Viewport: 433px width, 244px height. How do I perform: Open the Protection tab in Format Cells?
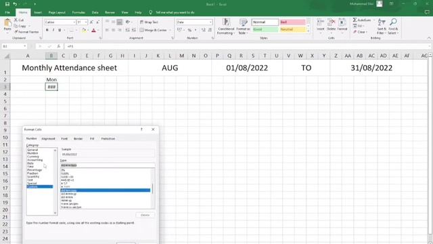[108, 138]
